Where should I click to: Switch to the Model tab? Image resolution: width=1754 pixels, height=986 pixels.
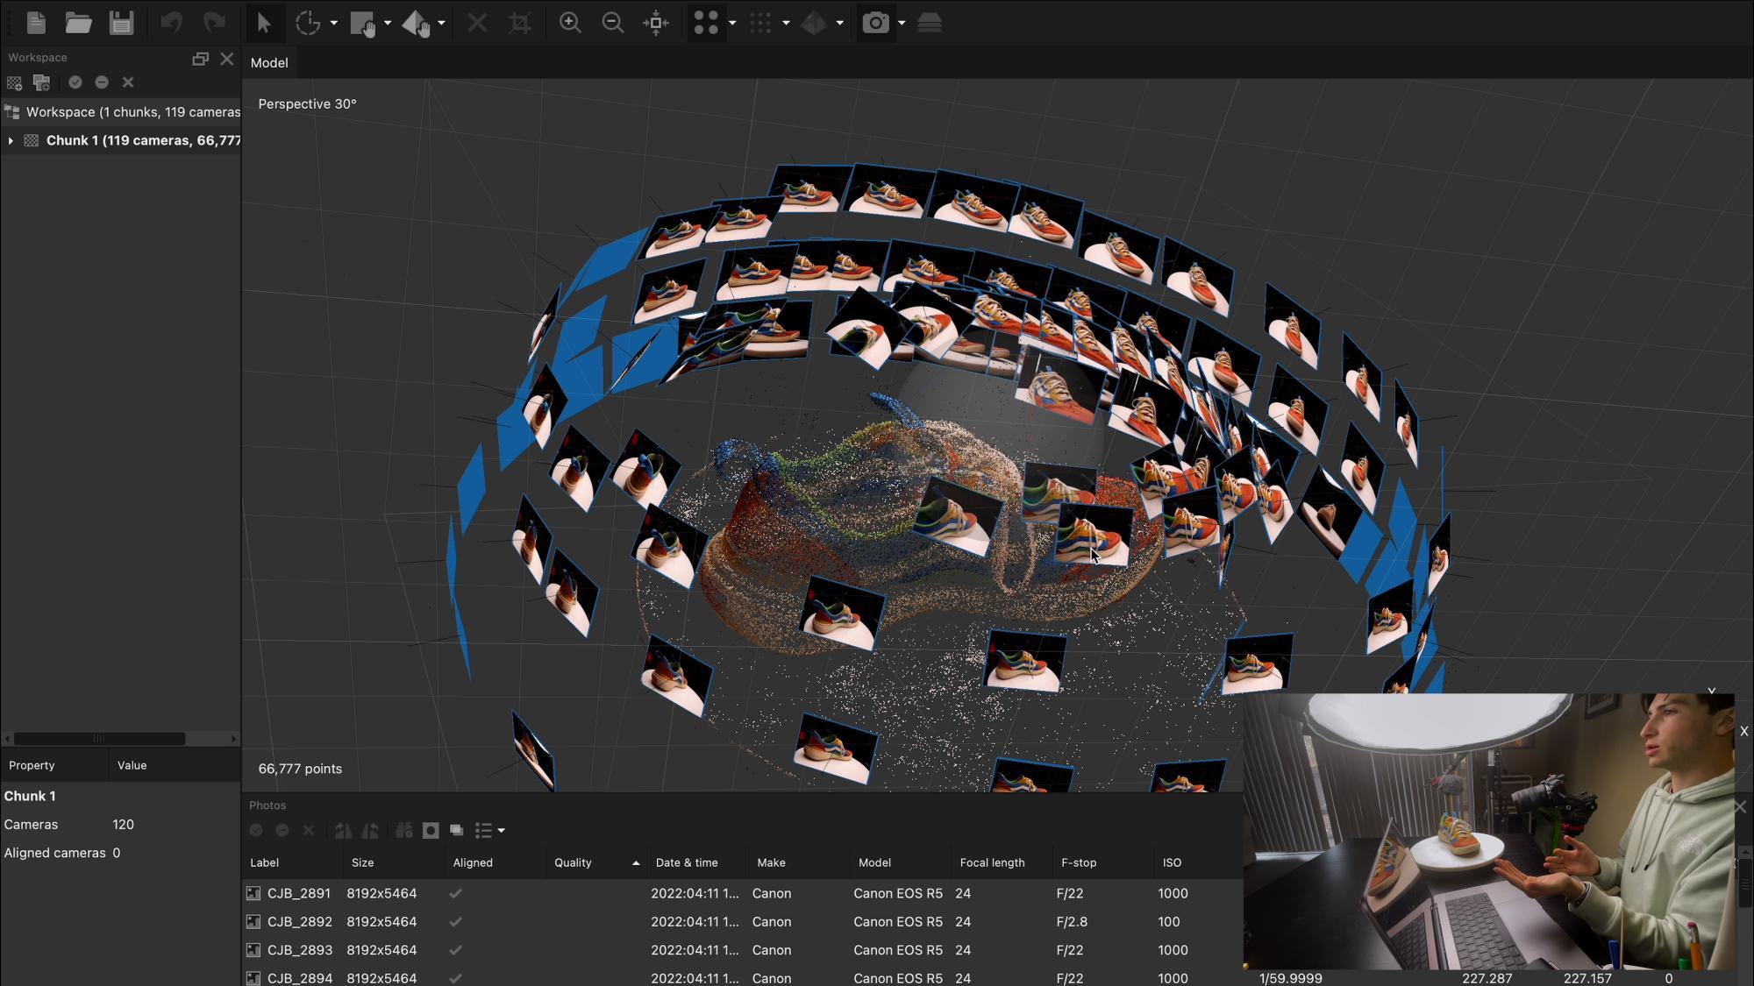tap(269, 63)
